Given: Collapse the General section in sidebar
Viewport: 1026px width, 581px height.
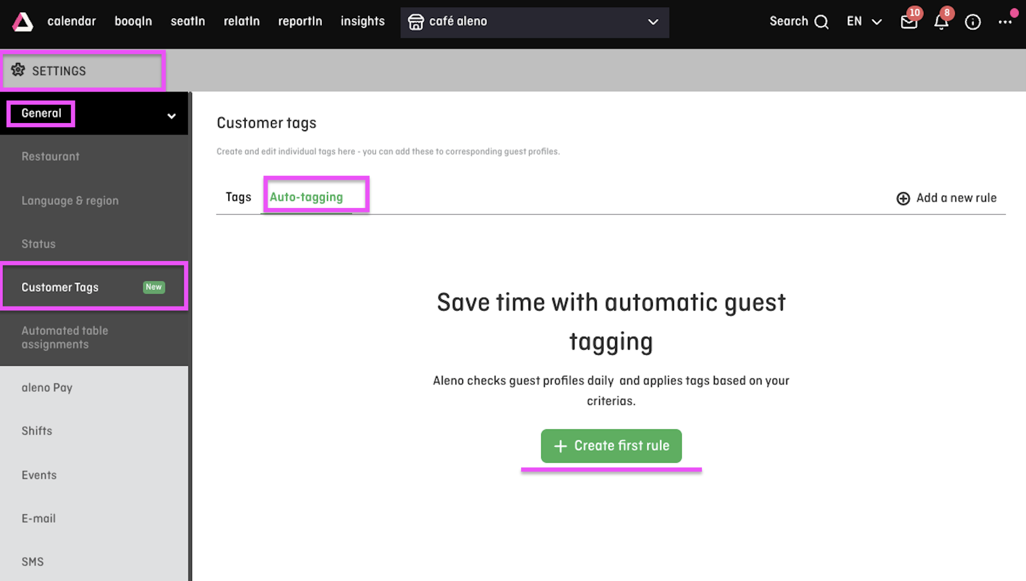Looking at the screenshot, I should click(171, 116).
